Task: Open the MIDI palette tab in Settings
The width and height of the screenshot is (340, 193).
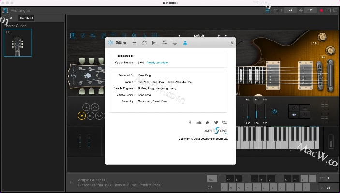Action: pyautogui.click(x=144, y=42)
